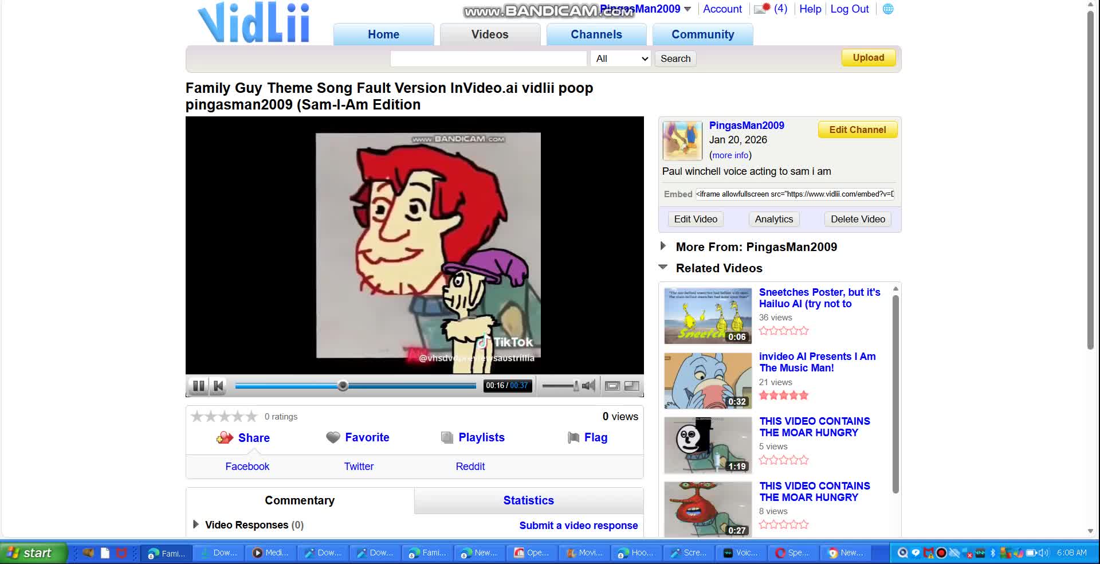This screenshot has width=1100, height=564.
Task: Open the Channels navigation tab
Action: [596, 34]
